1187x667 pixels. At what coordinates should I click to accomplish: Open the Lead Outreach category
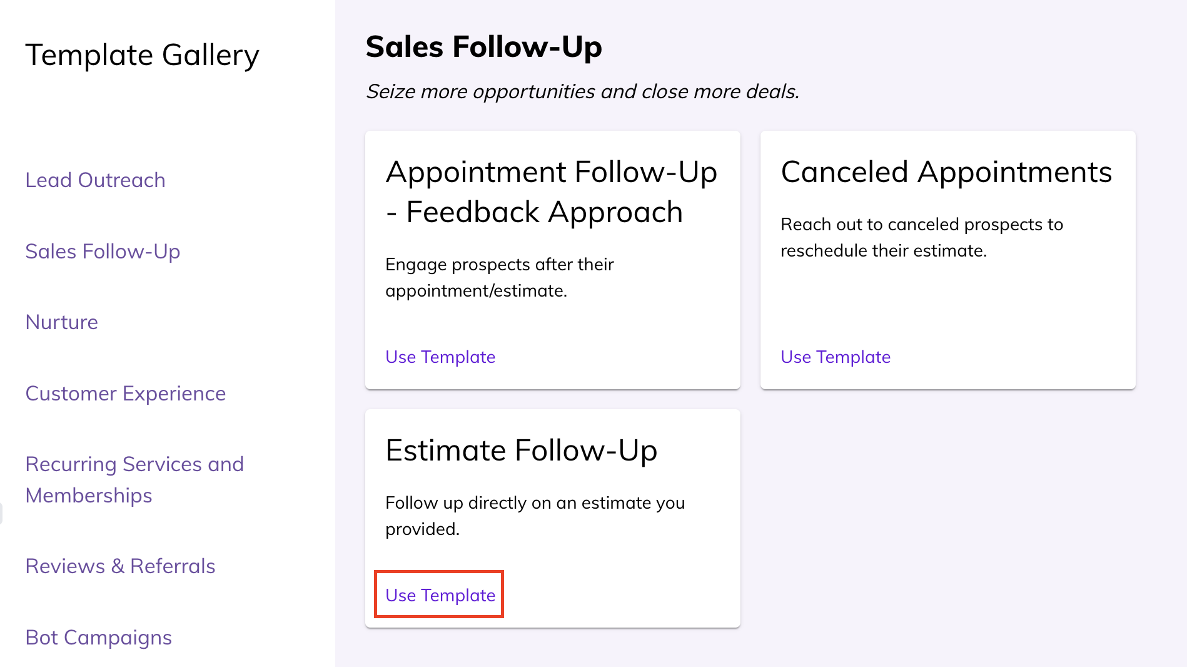point(95,180)
